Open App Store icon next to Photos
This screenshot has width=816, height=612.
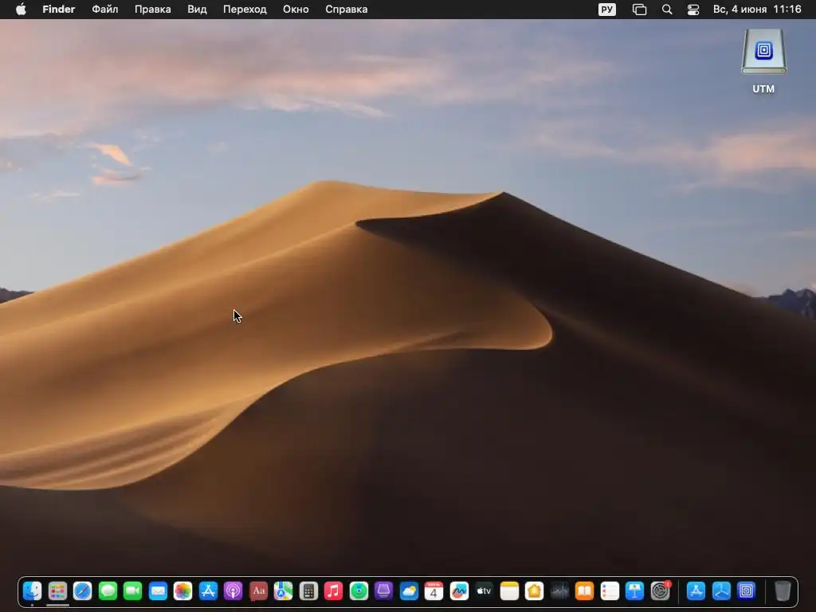[208, 590]
